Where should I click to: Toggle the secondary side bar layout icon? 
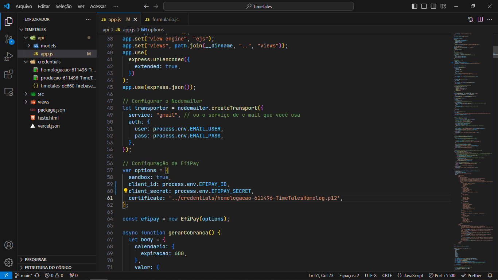click(x=433, y=6)
